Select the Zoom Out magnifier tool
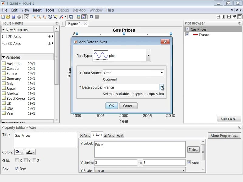 click(39, 17)
